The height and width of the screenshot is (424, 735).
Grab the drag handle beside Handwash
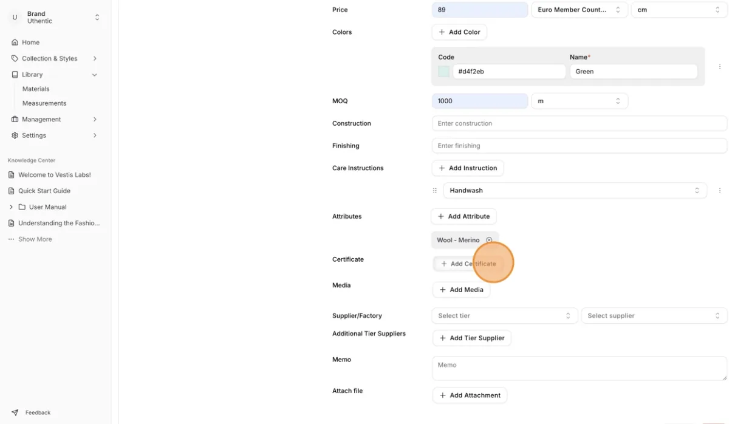[434, 191]
